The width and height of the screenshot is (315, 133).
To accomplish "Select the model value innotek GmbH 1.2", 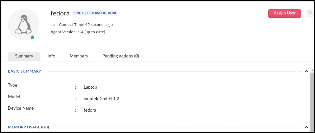I will pyautogui.click(x=101, y=99).
